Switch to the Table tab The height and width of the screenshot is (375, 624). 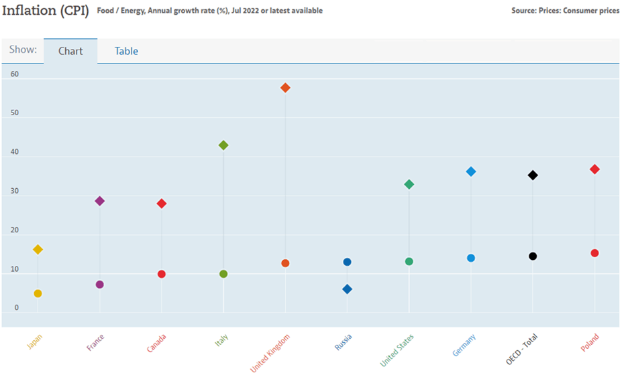[126, 51]
